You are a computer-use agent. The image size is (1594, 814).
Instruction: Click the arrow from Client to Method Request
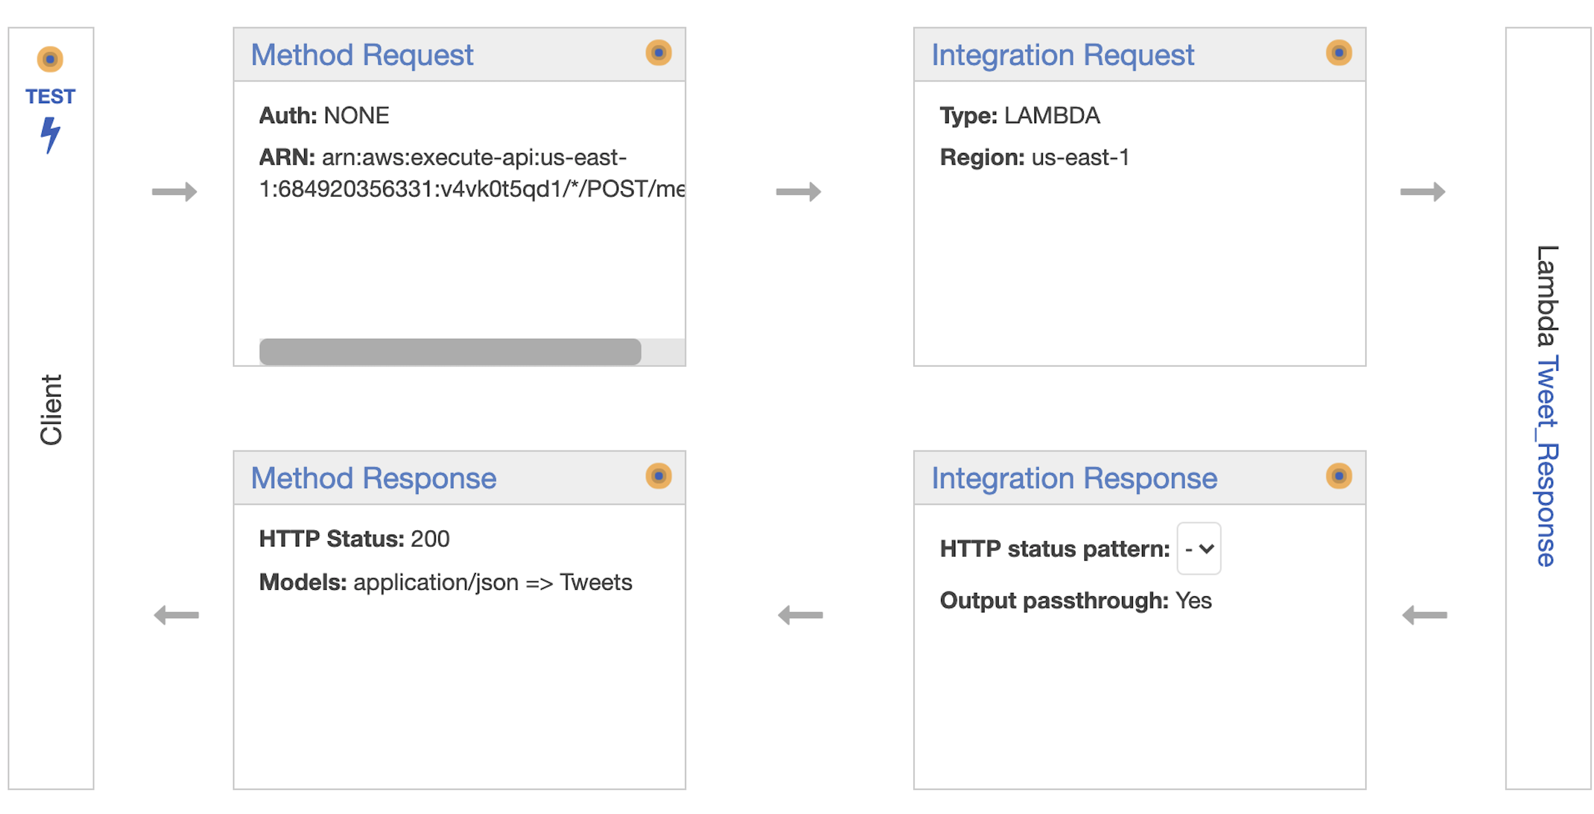[174, 192]
